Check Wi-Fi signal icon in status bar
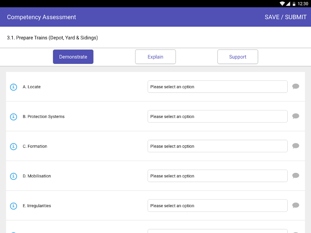 [x=282, y=4]
